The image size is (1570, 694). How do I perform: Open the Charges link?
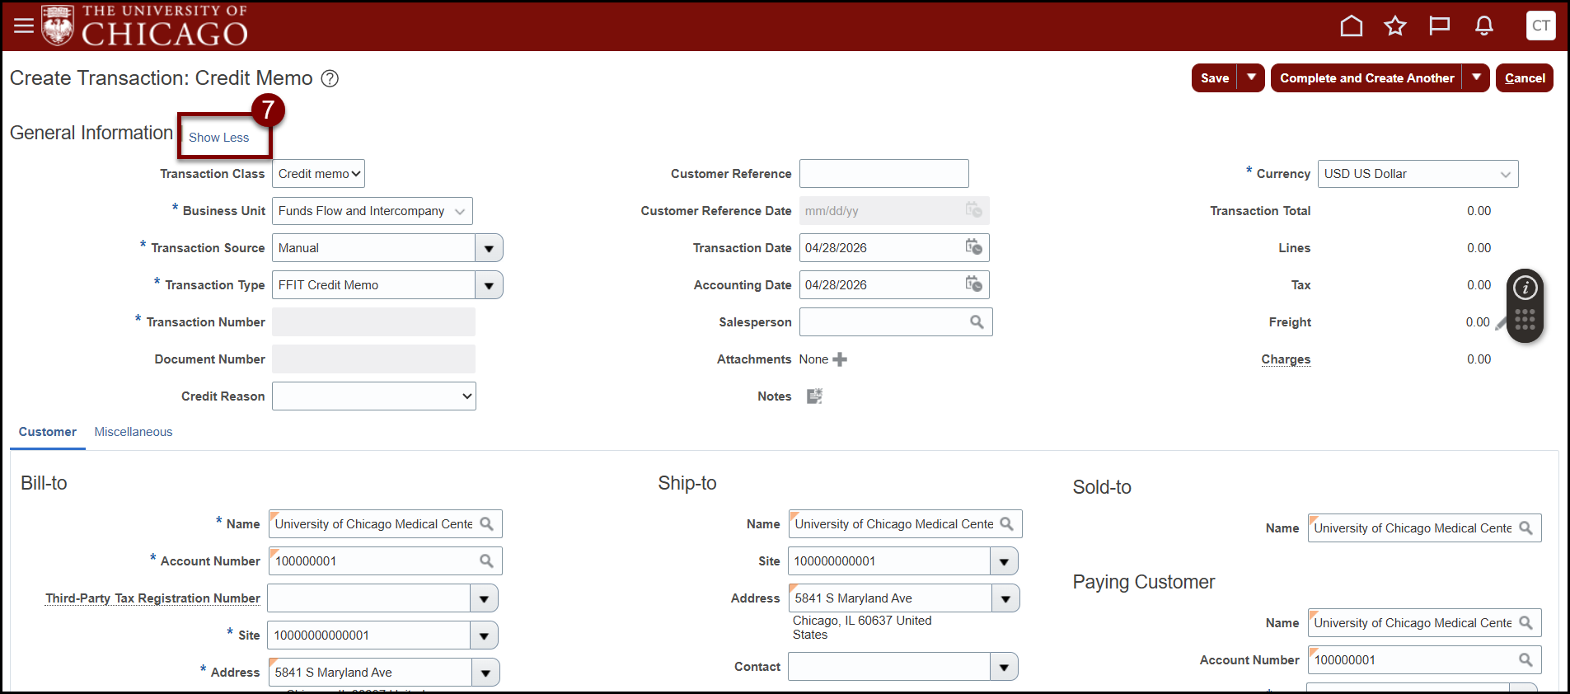(x=1286, y=359)
